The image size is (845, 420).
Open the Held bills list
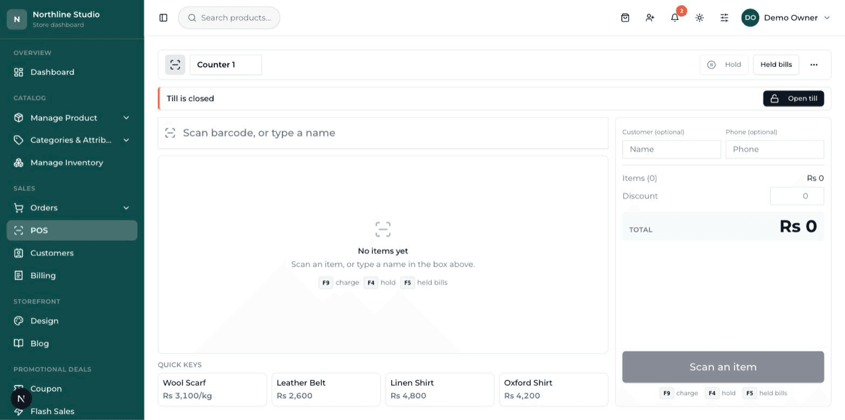click(776, 65)
